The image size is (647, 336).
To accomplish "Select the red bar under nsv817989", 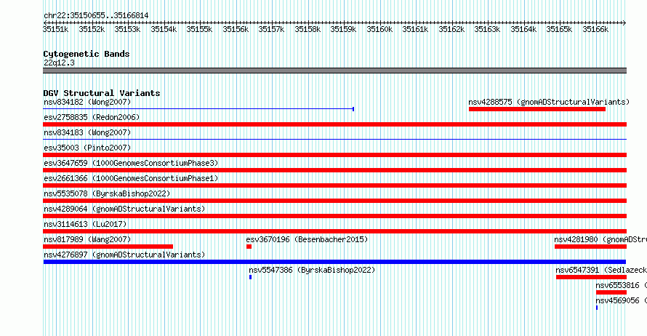I will click(x=108, y=247).
